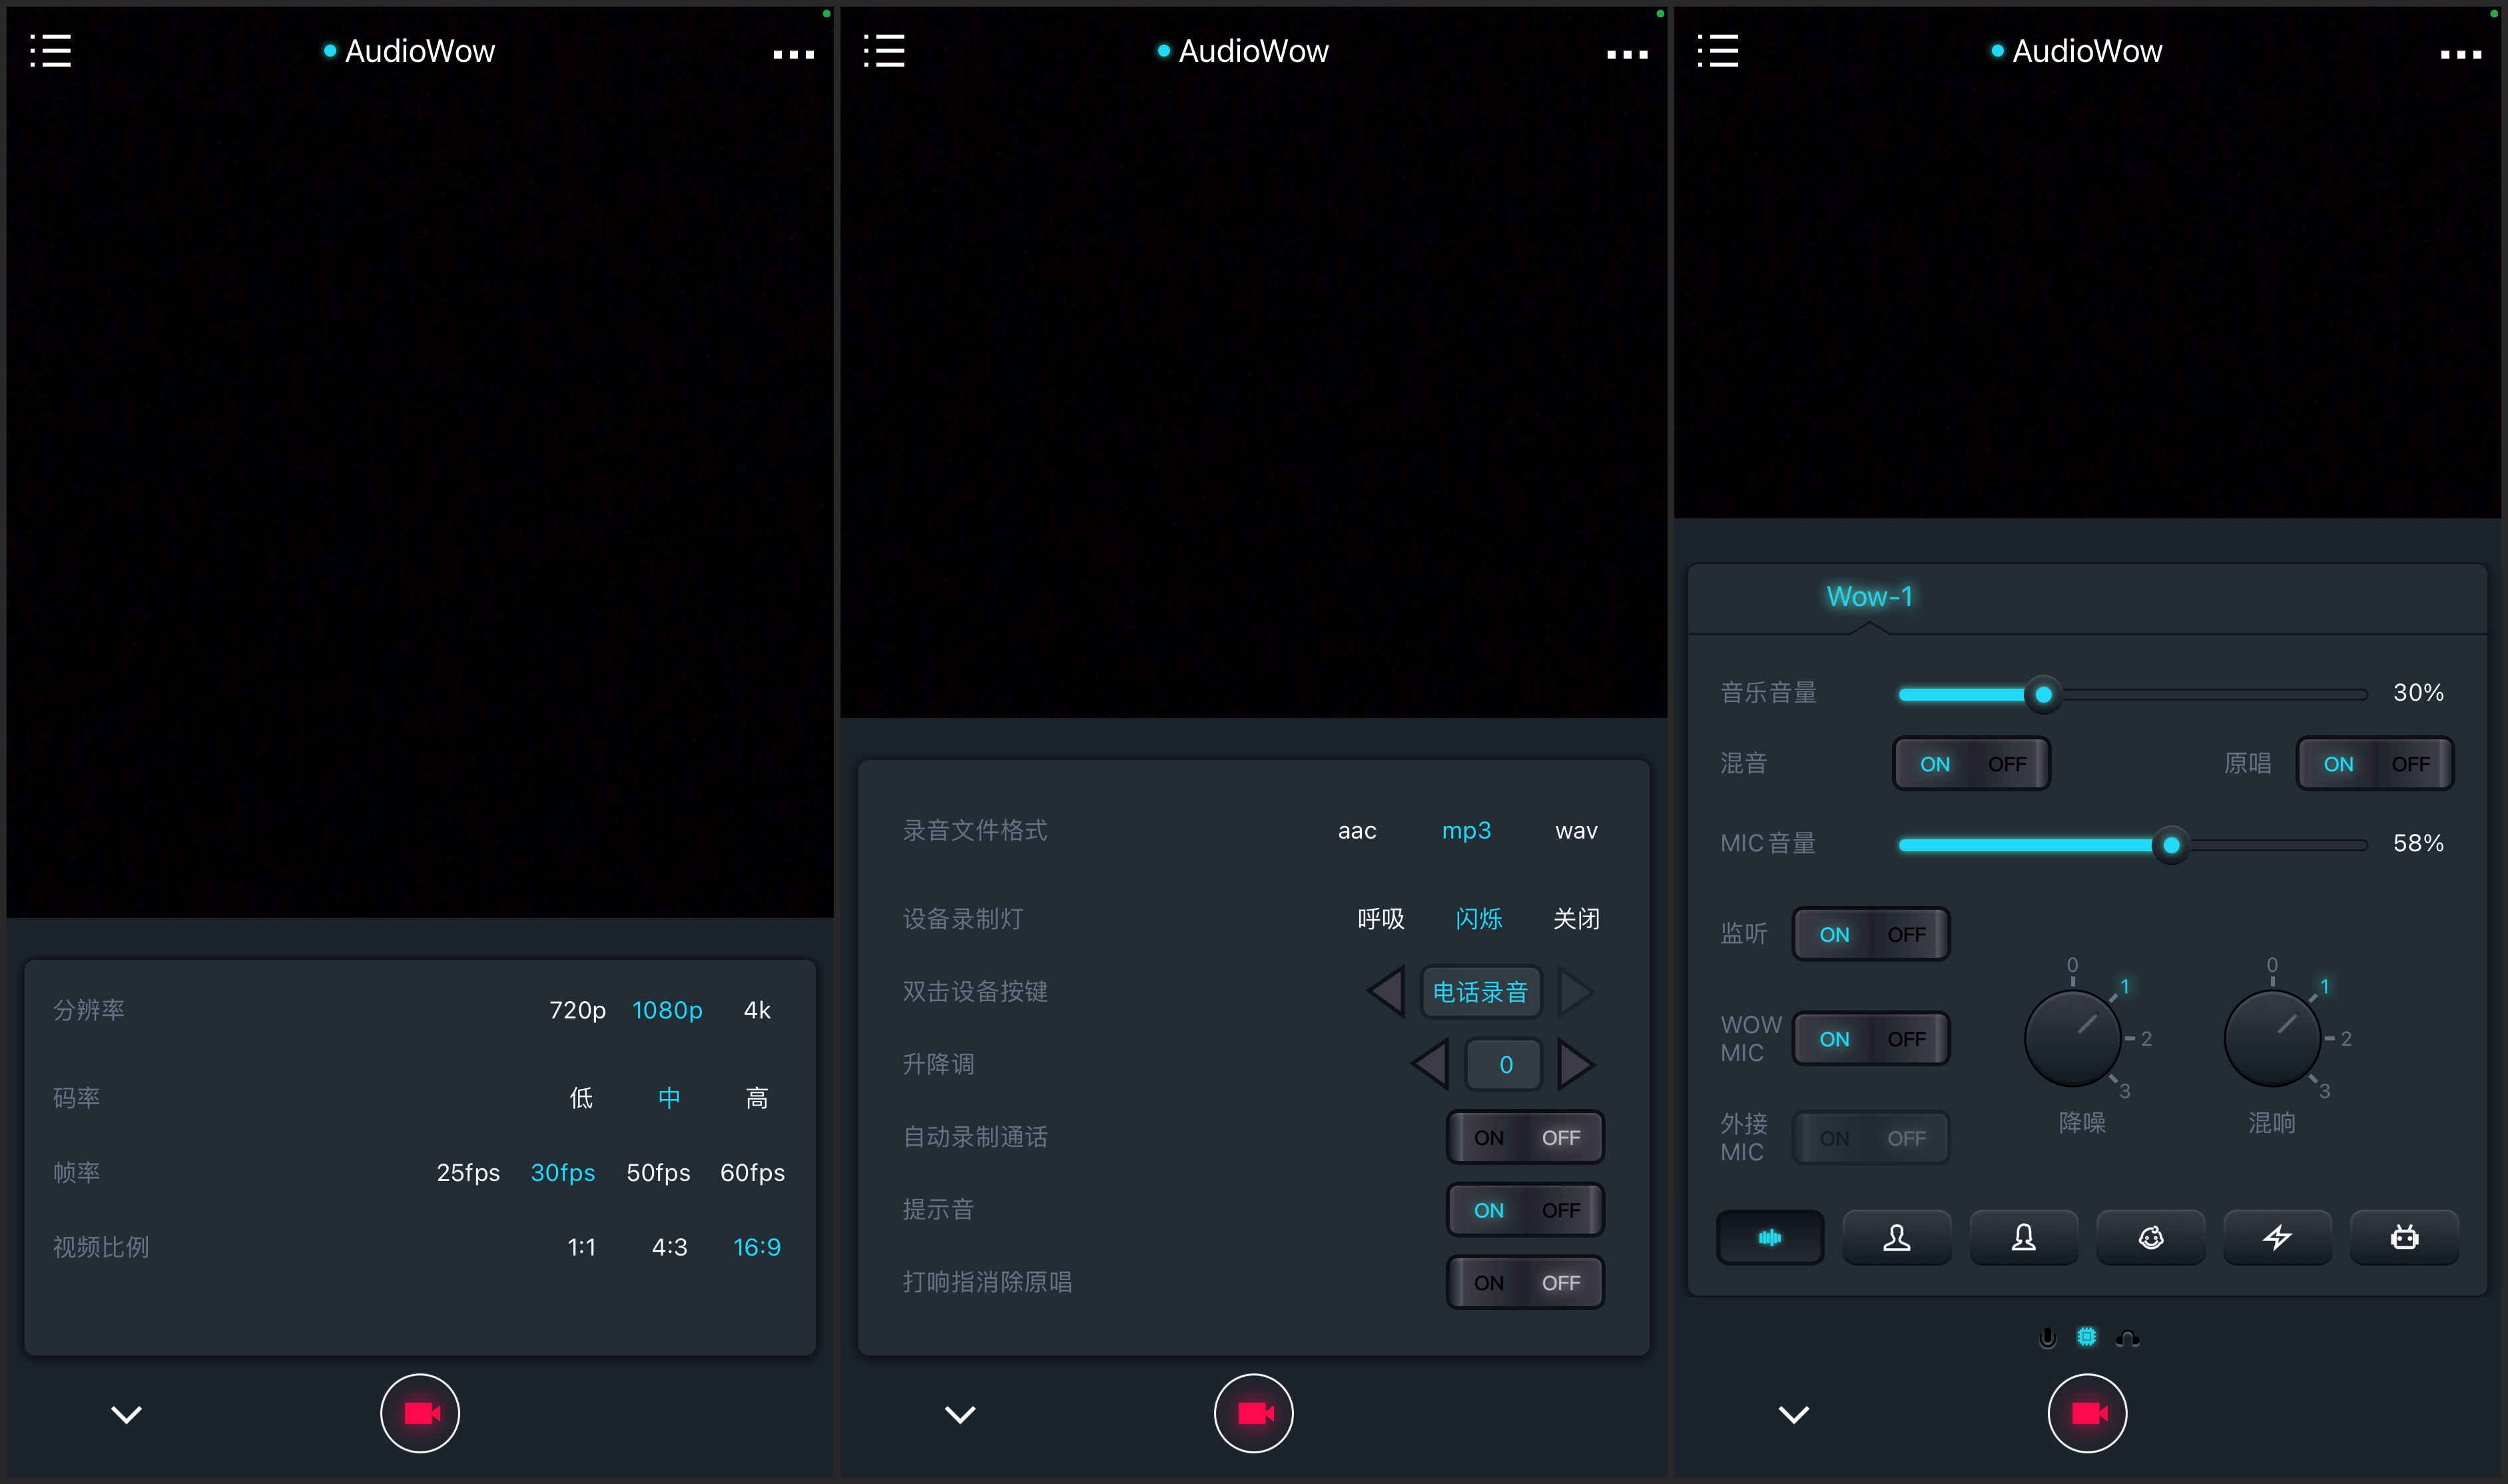Choose 50fps frame rate
The width and height of the screenshot is (2508, 1484).
coord(658,1172)
